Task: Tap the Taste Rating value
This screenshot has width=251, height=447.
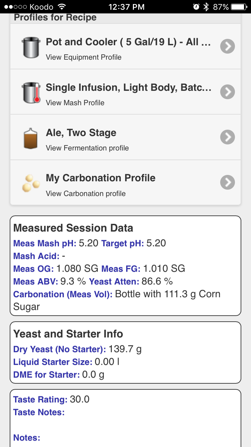Action: click(80, 399)
